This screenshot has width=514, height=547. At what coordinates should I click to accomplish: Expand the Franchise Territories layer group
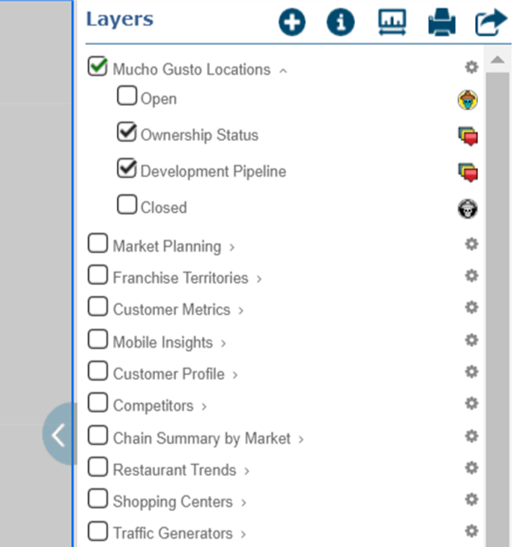[x=259, y=279]
